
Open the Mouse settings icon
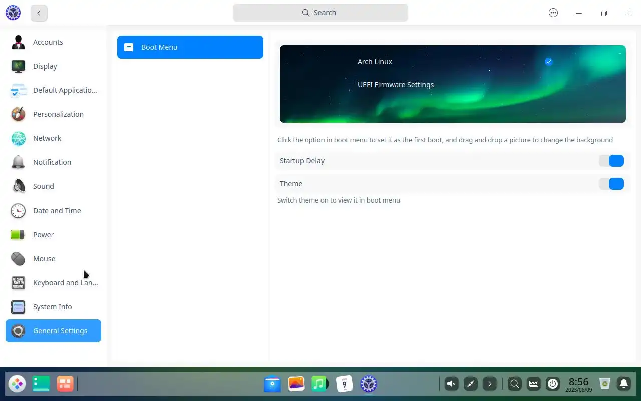[18, 259]
